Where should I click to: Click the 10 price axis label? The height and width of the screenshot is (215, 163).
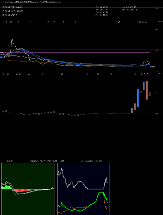[x=156, y=114]
